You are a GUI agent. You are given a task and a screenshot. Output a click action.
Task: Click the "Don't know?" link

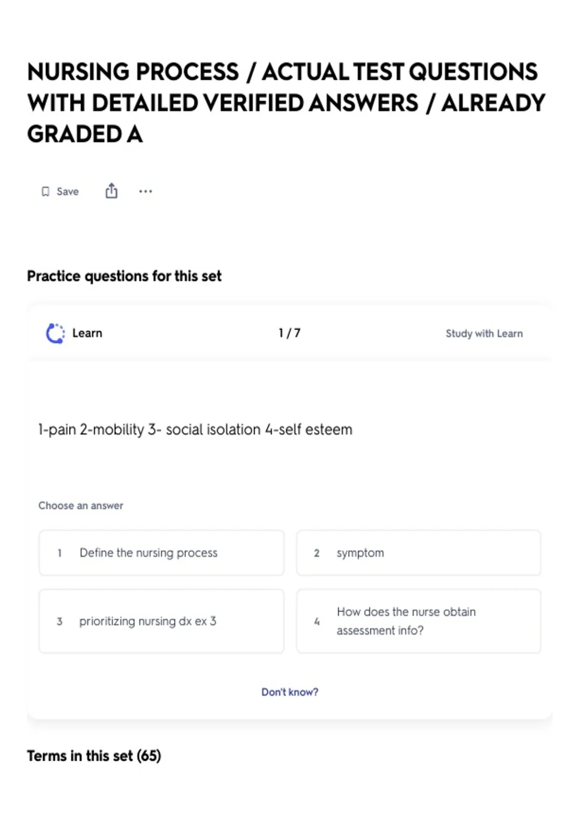(289, 692)
